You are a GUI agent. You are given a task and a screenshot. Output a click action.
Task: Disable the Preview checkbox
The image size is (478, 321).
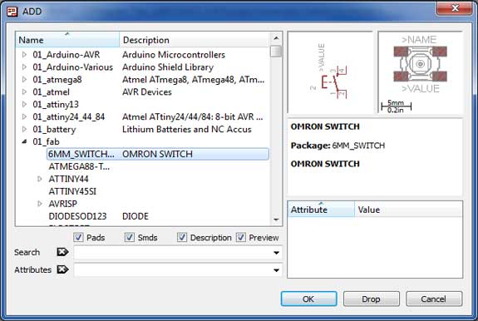(241, 237)
